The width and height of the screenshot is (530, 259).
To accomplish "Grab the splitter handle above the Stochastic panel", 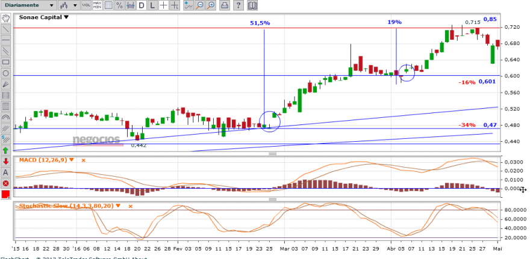I will [x=273, y=200].
